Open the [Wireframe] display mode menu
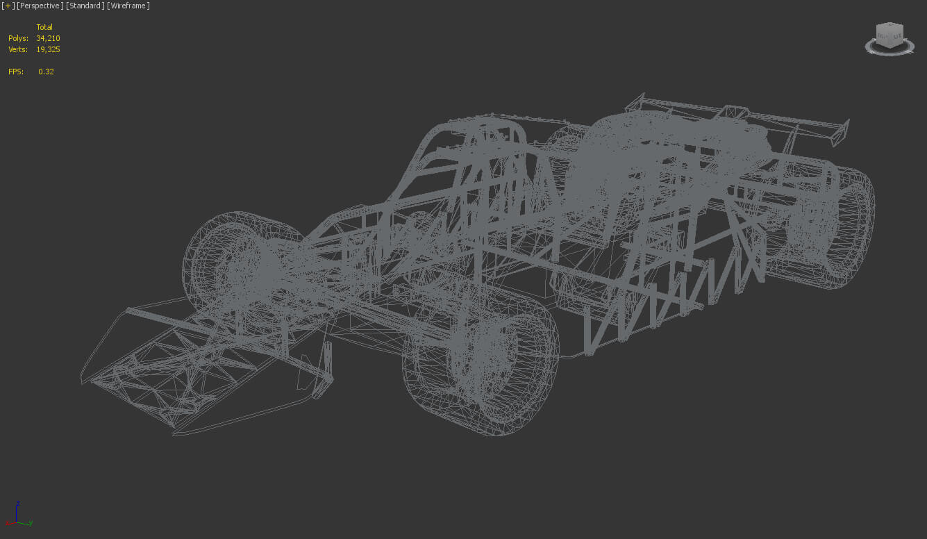 pyautogui.click(x=128, y=6)
